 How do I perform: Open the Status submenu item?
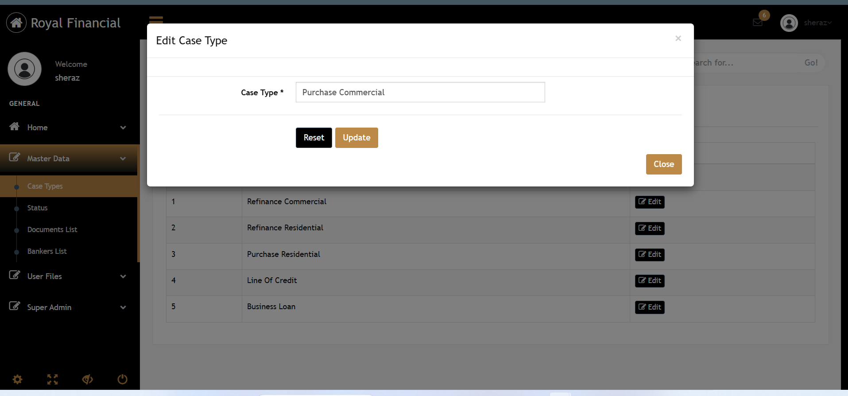pos(37,208)
